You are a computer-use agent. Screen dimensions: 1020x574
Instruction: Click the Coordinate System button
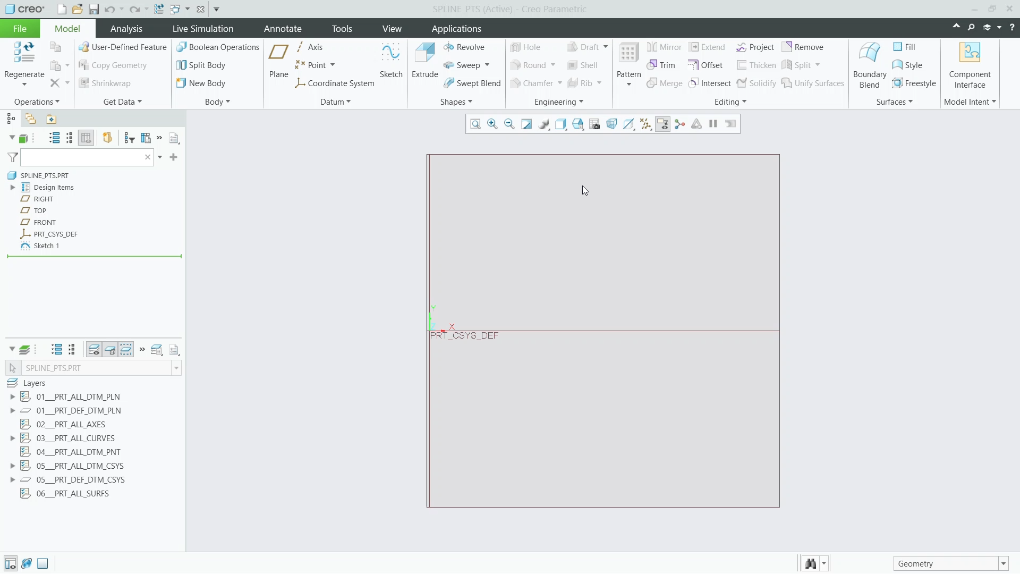[335, 83]
